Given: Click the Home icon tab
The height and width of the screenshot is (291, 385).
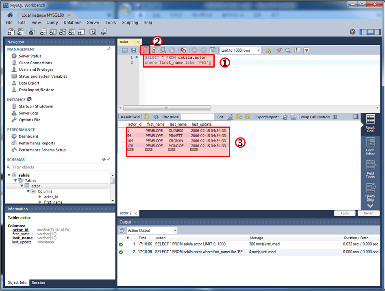Looking at the screenshot, I should click(x=10, y=15).
